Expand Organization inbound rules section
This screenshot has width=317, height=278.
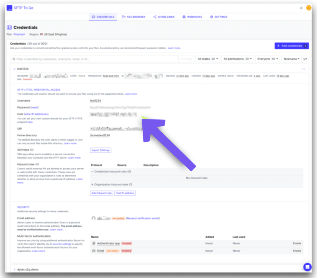tap(92, 185)
